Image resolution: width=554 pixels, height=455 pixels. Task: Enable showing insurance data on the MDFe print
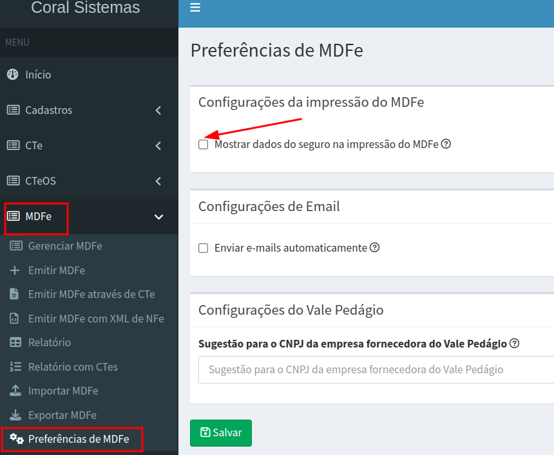204,145
